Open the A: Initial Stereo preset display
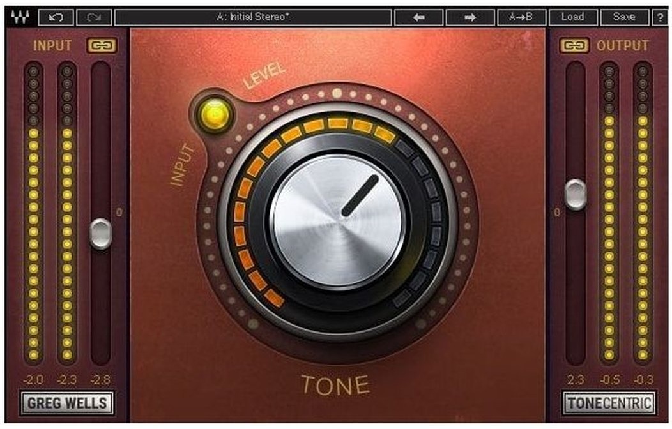 (253, 17)
